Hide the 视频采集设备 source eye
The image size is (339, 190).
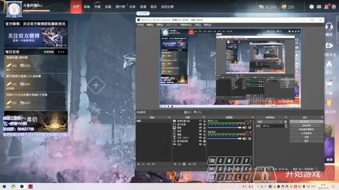[200, 121]
